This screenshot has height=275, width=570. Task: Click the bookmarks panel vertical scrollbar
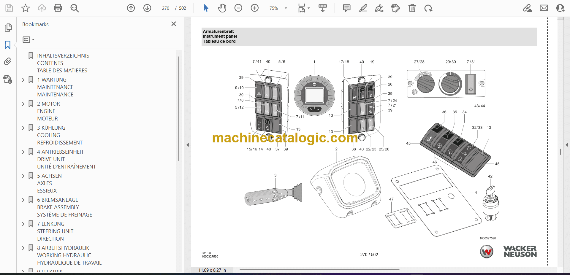point(179,109)
